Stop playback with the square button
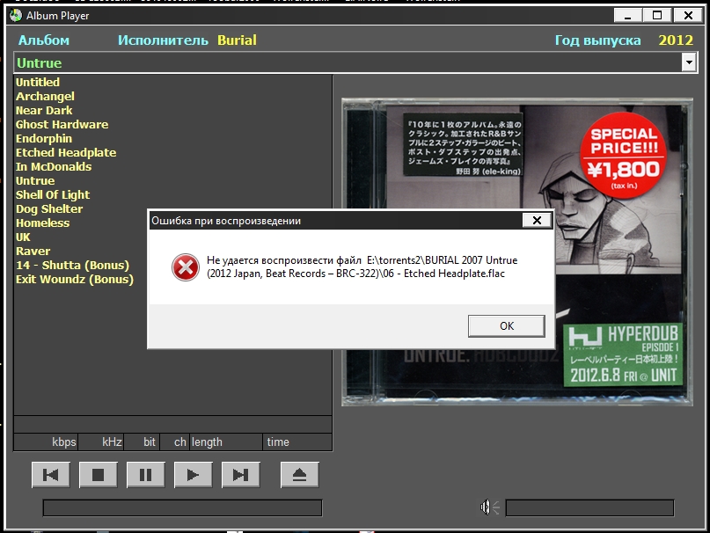The image size is (710, 533). [99, 475]
